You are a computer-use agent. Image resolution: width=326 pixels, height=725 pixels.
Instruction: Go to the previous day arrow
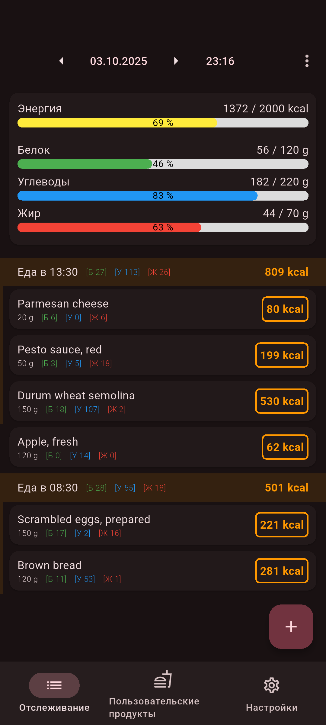click(x=61, y=61)
